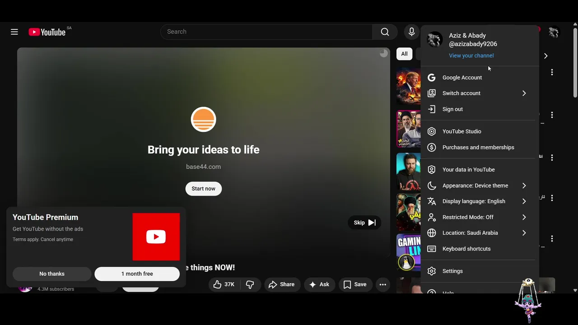Like the video with 37K likes
Screen dimensions: 578x325
pos(224,284)
